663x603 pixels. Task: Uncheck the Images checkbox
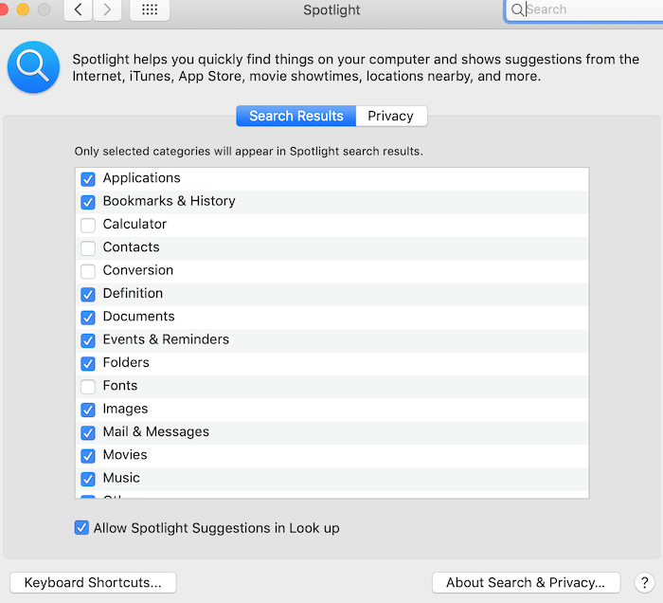(88, 410)
